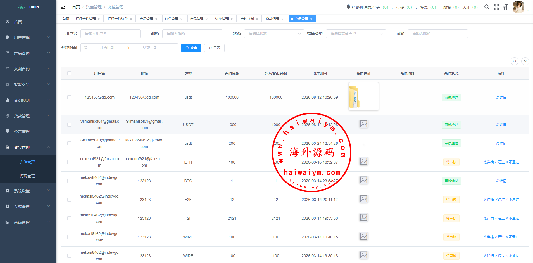Tick the checkbox for the BTC row

tap(69, 181)
